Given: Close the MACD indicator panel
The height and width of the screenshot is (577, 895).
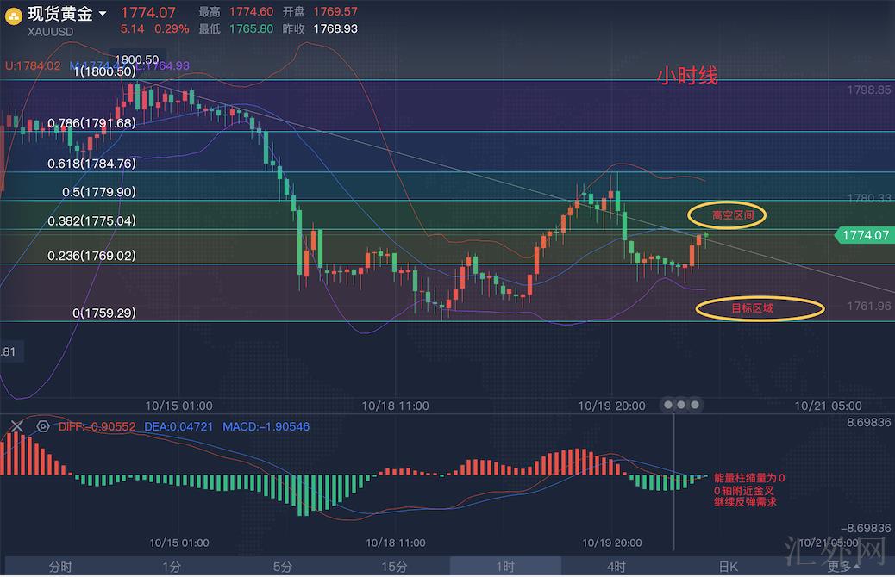Looking at the screenshot, I should coord(17,425).
